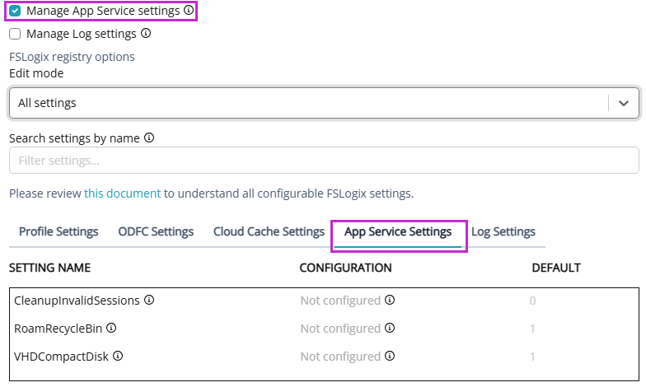Click FSLogix registry options link
Viewport: 646px width, 387px height.
[72, 57]
